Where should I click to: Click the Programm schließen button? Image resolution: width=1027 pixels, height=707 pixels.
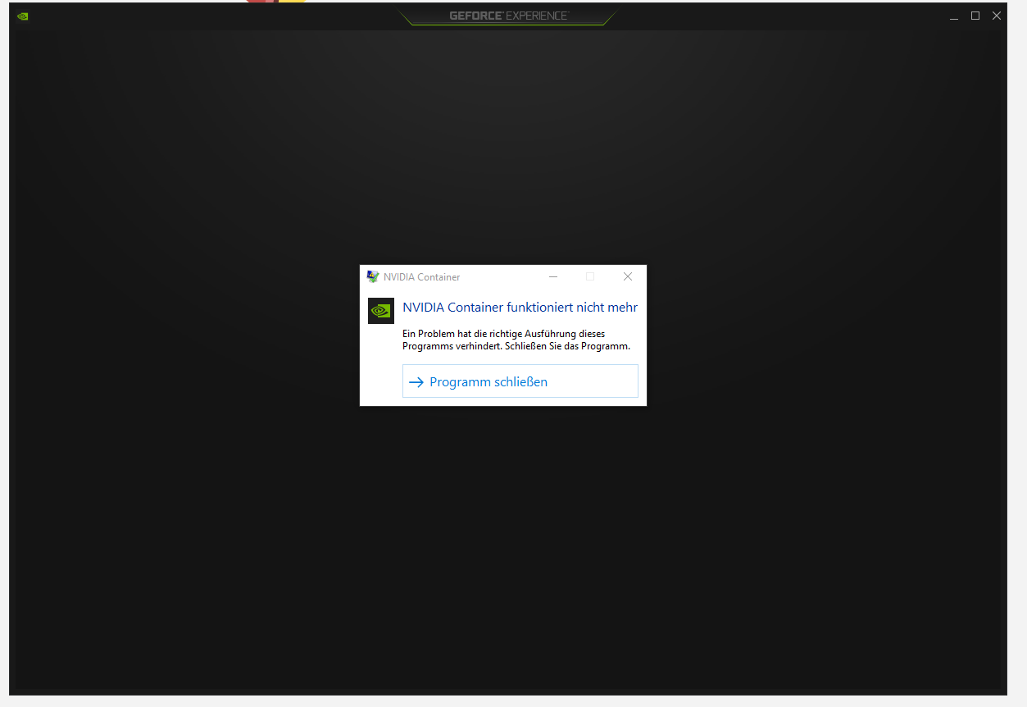[x=520, y=381]
